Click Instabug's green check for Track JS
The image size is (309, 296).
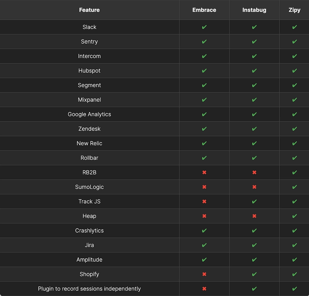coord(254,202)
